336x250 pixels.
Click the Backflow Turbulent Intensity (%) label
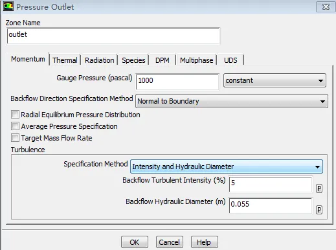click(174, 180)
